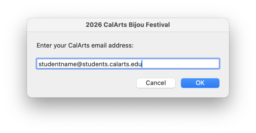Viewport: 256px width, 133px height.
Task: Click the blinking text cursor after "edu"
Action: [x=142, y=64]
